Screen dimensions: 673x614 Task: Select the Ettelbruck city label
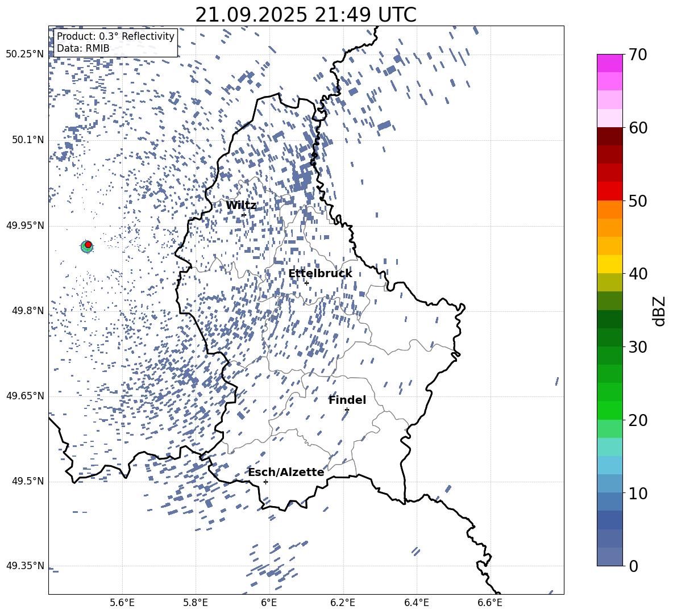(x=320, y=273)
